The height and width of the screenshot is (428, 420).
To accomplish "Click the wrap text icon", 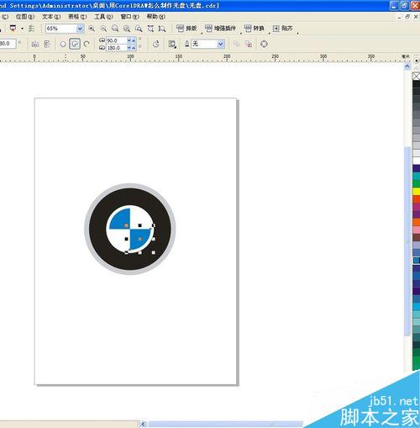I will tap(172, 44).
